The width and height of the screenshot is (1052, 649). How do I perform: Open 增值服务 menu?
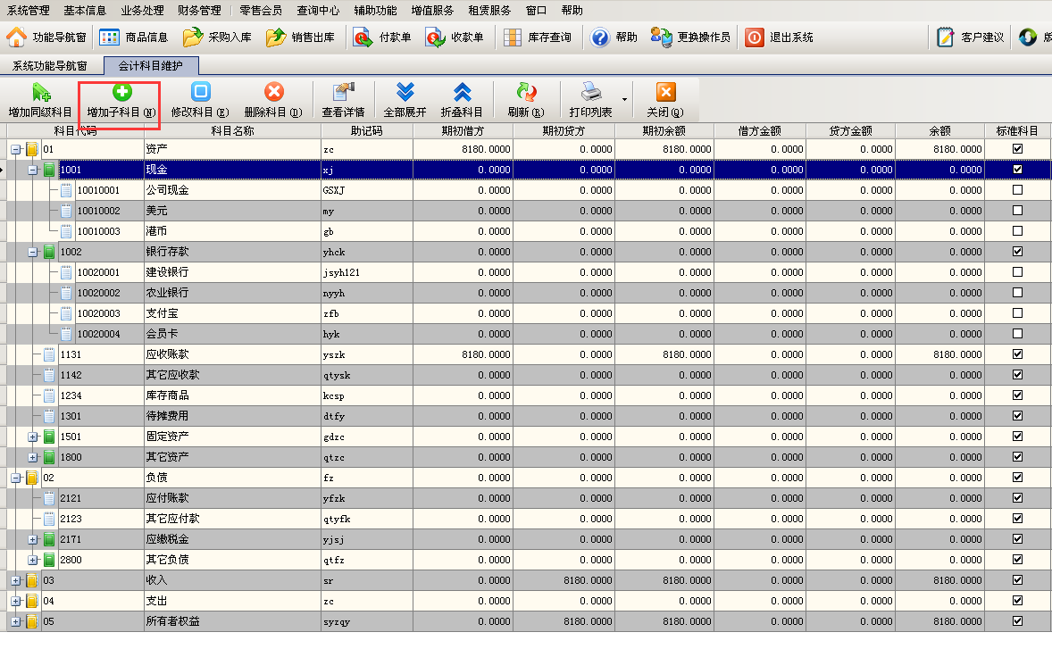pyautogui.click(x=432, y=10)
